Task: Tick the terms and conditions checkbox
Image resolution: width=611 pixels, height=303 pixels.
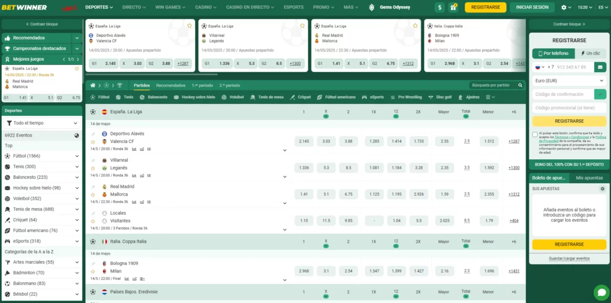Action: point(535,134)
